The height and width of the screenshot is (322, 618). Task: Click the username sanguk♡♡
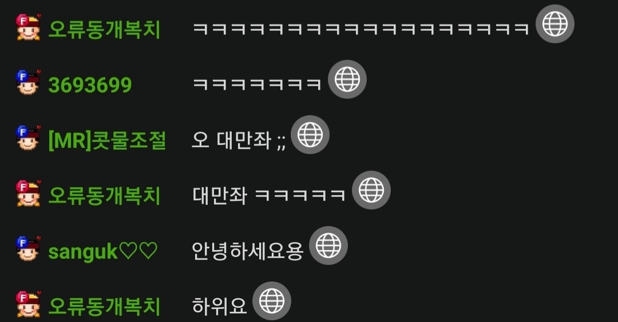pyautogui.click(x=102, y=252)
